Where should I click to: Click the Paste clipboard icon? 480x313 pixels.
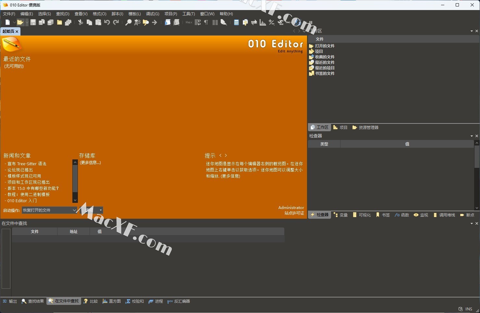pyautogui.click(x=98, y=22)
